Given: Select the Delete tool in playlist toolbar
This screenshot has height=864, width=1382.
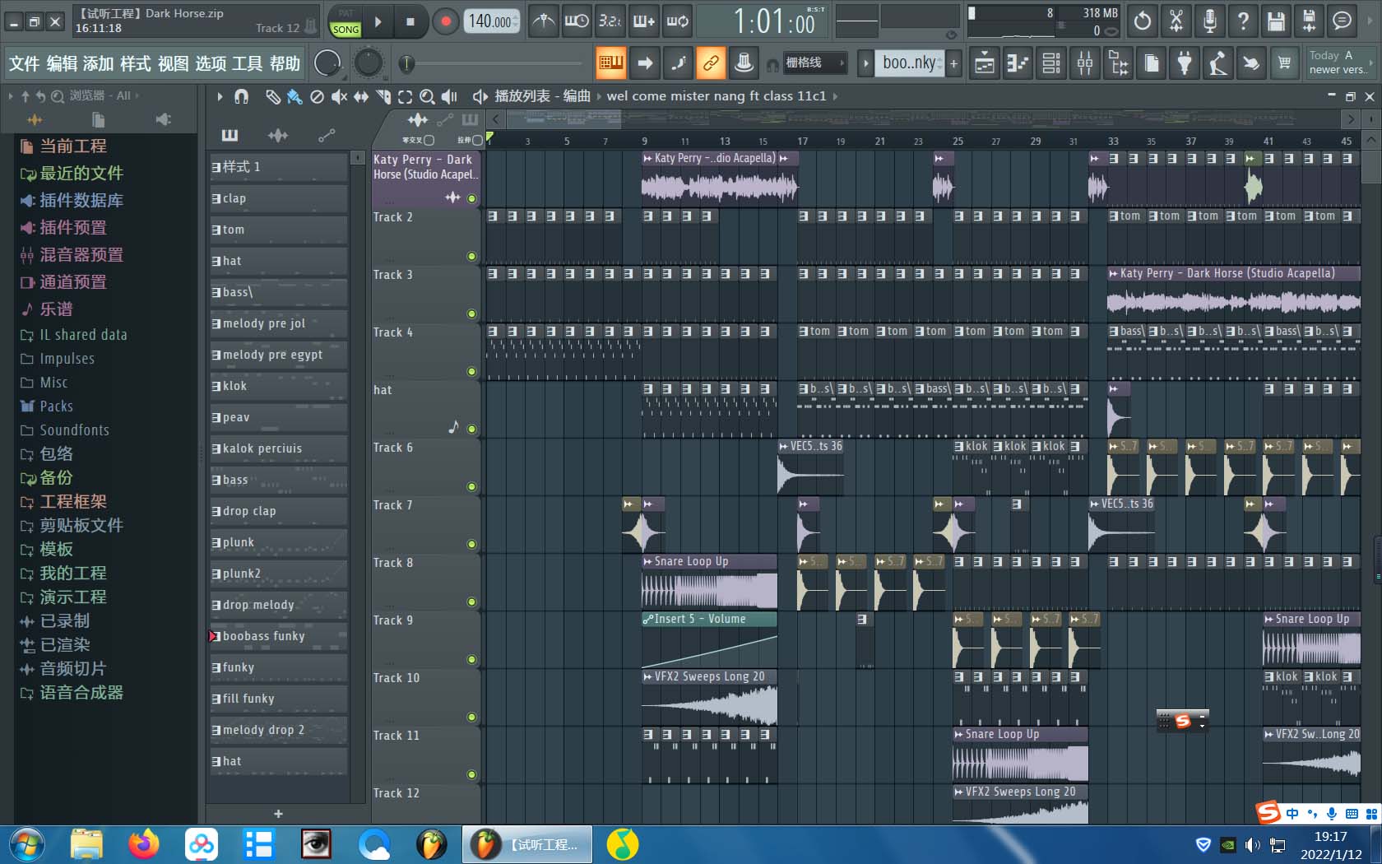Looking at the screenshot, I should pos(317,97).
